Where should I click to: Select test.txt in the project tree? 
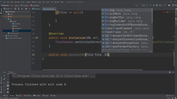16,31
